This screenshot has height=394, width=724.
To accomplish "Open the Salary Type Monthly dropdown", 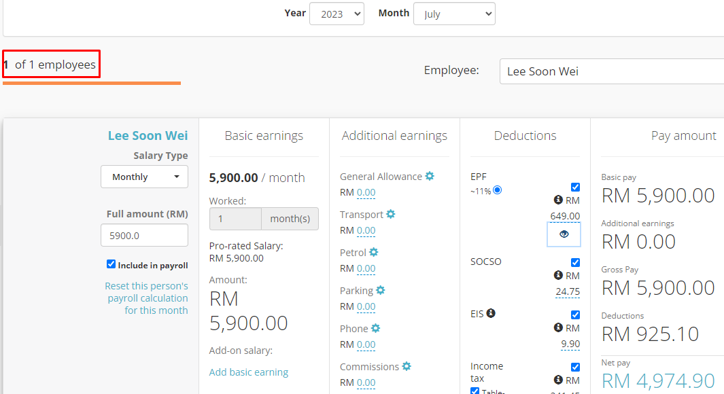I will [145, 177].
